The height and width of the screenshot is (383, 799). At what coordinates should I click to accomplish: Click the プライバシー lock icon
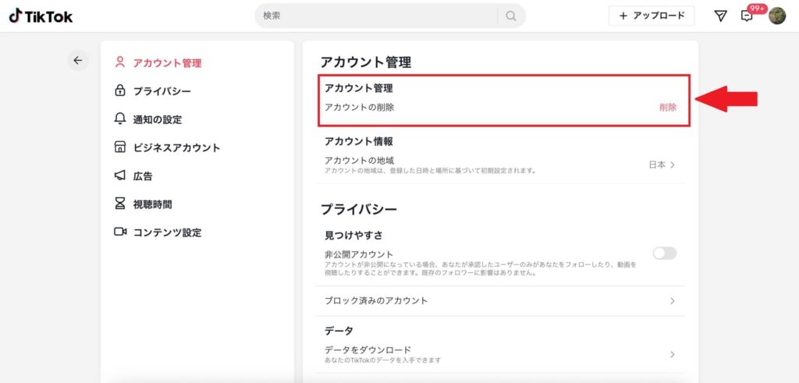120,91
